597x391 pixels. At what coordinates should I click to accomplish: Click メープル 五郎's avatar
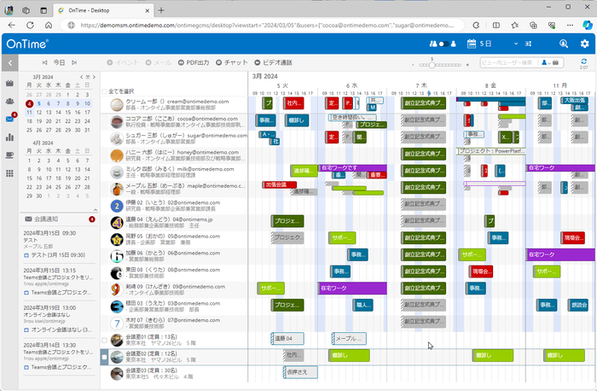pyautogui.click(x=117, y=189)
